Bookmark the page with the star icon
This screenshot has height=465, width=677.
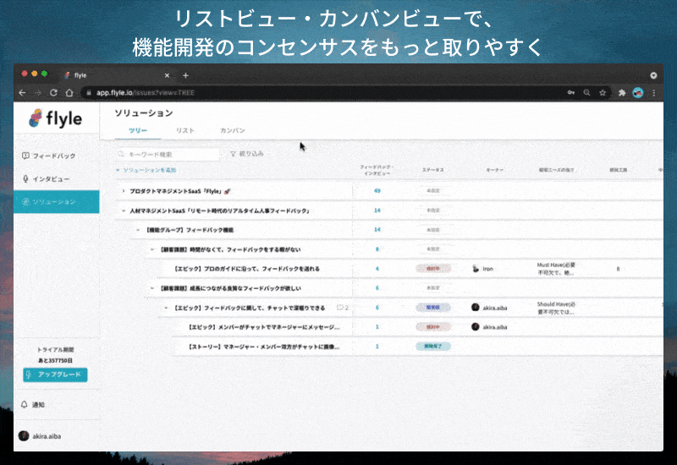pyautogui.click(x=603, y=92)
